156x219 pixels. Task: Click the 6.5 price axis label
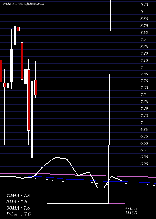tap(143, 150)
